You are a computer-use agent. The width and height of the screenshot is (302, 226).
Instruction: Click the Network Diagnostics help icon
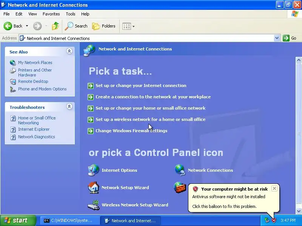pos(13,137)
